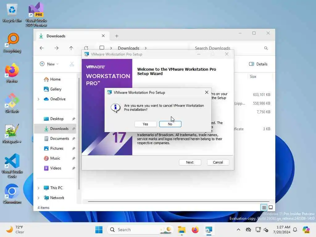
Task: Add a new tab in File Explorer
Action: 117,36
